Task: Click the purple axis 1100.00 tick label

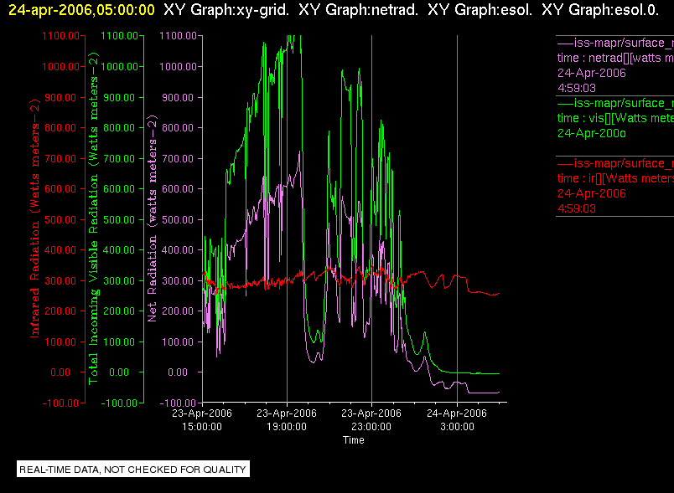Action: tap(178, 36)
